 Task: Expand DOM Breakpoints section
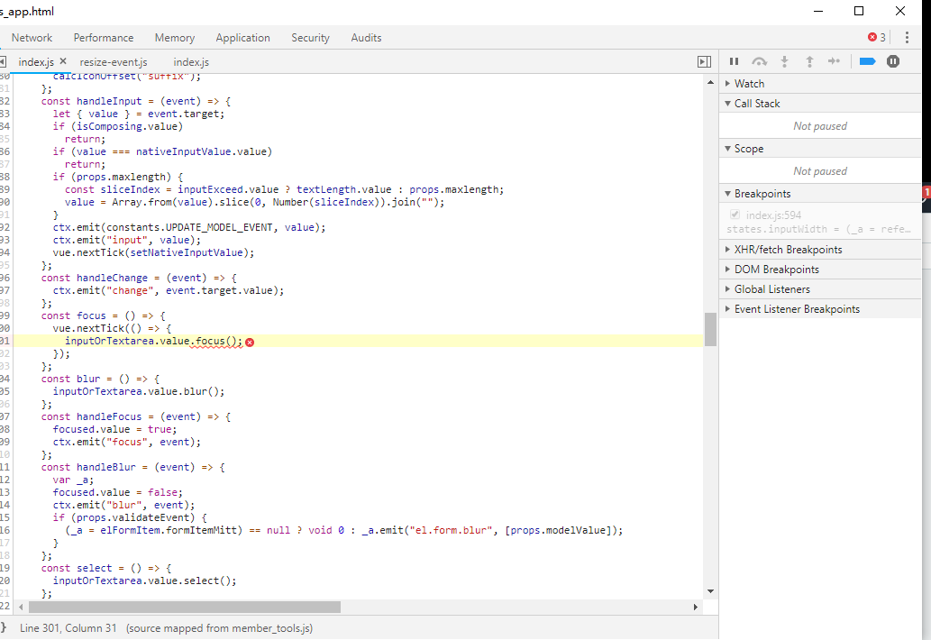click(x=819, y=270)
